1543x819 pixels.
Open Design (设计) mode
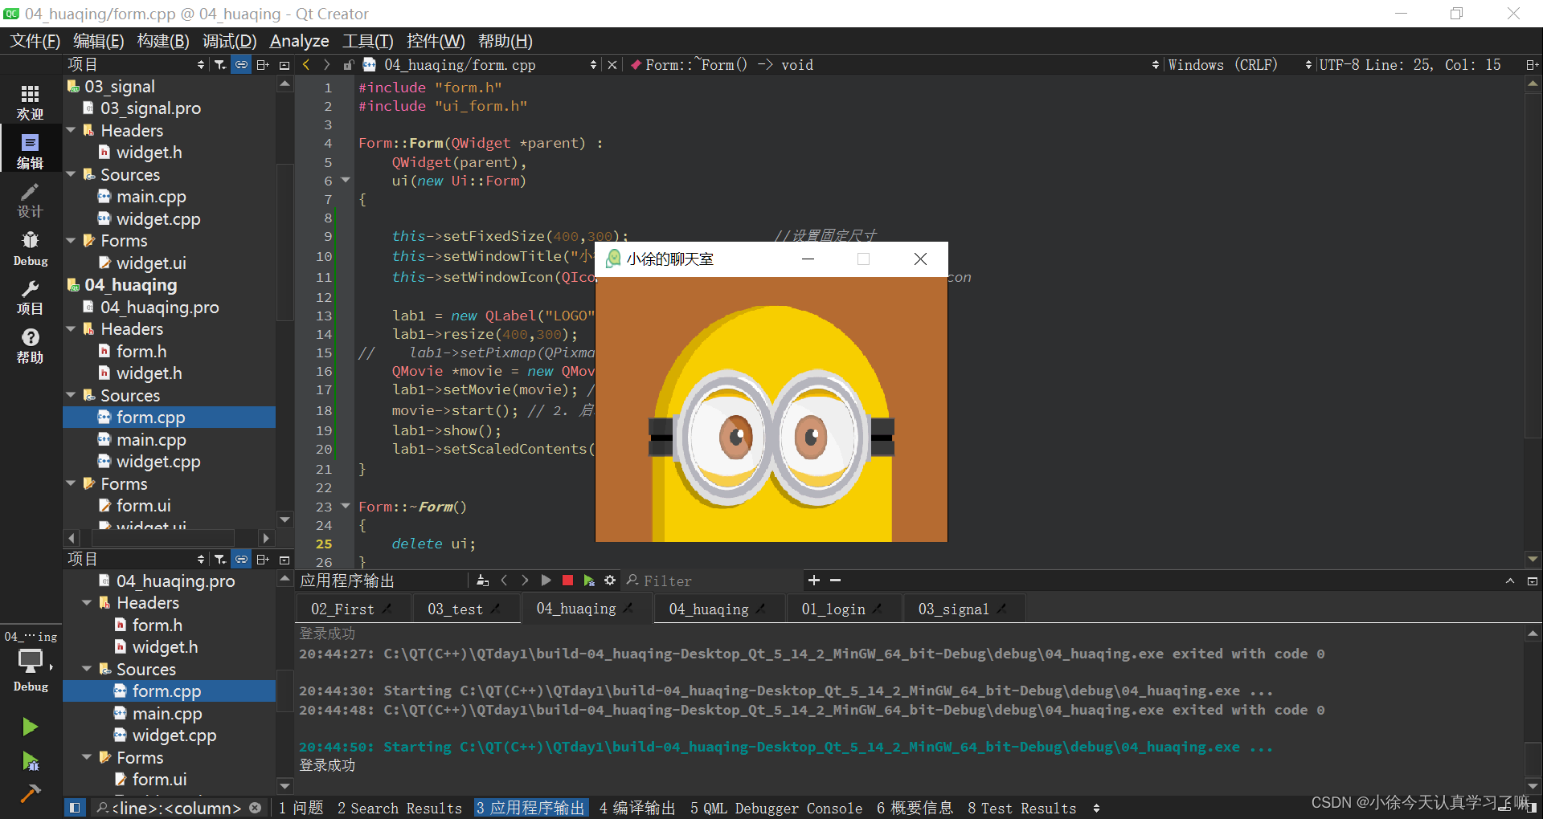(x=31, y=200)
